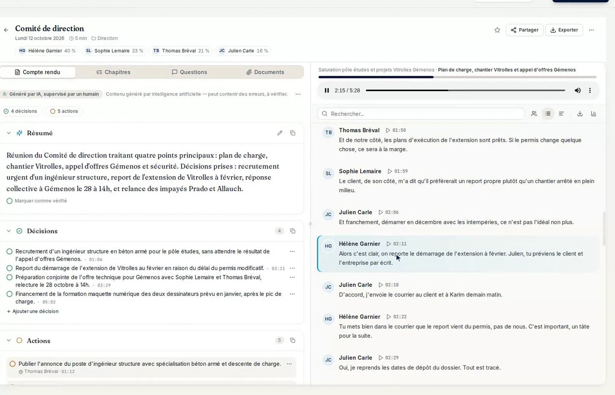Open speaker statistics chart icon
Screen dimensions: 615x395
[x=593, y=114]
